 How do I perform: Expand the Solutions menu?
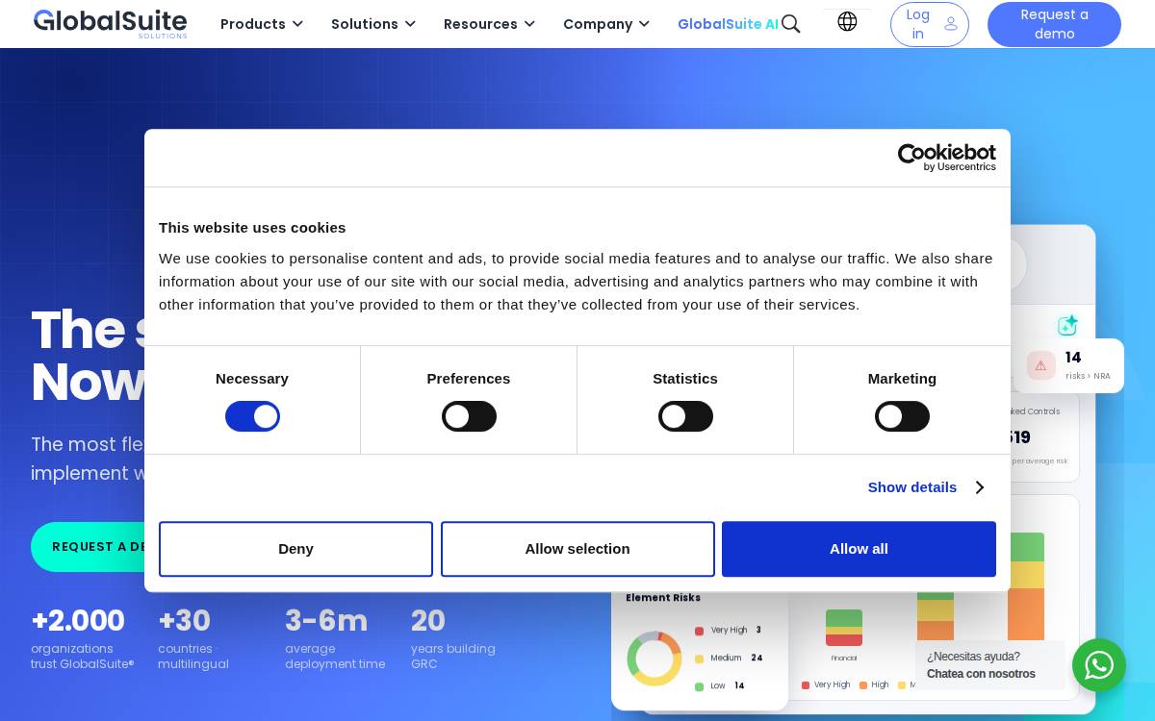[373, 24]
